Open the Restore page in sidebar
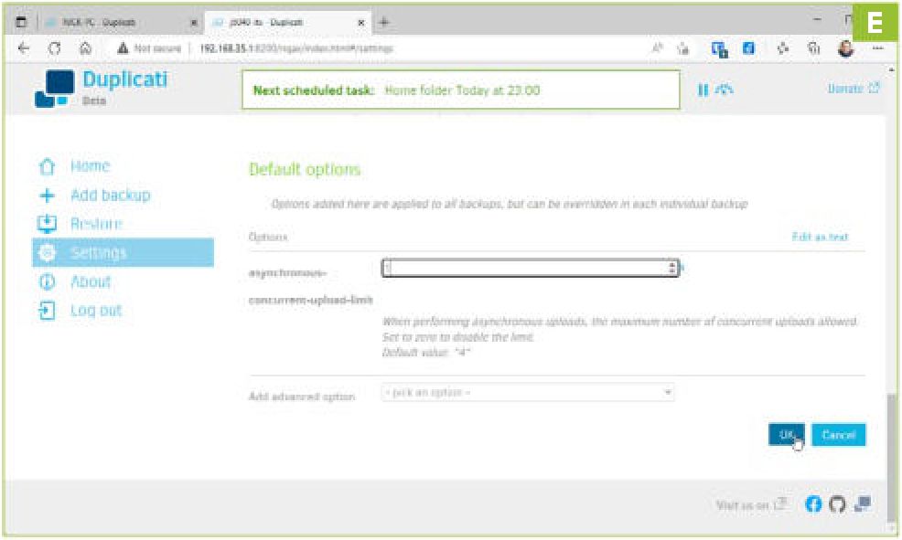Viewport: 902px width, 540px height. [97, 224]
